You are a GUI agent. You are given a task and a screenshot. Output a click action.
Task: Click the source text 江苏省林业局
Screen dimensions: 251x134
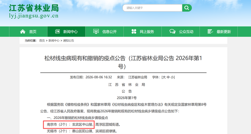point(138,77)
